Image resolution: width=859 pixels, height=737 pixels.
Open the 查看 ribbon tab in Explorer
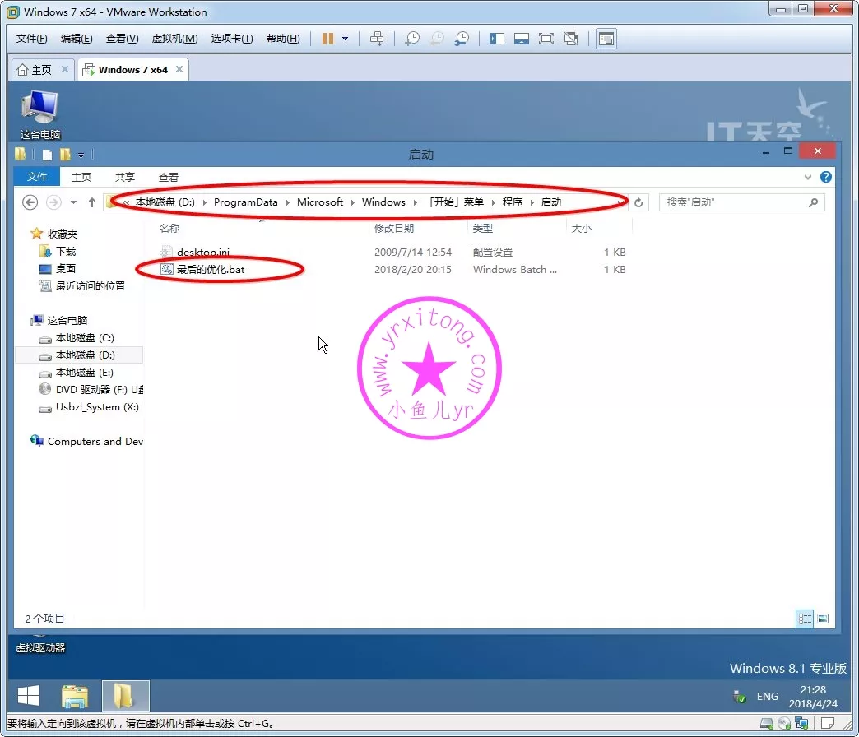coord(169,177)
